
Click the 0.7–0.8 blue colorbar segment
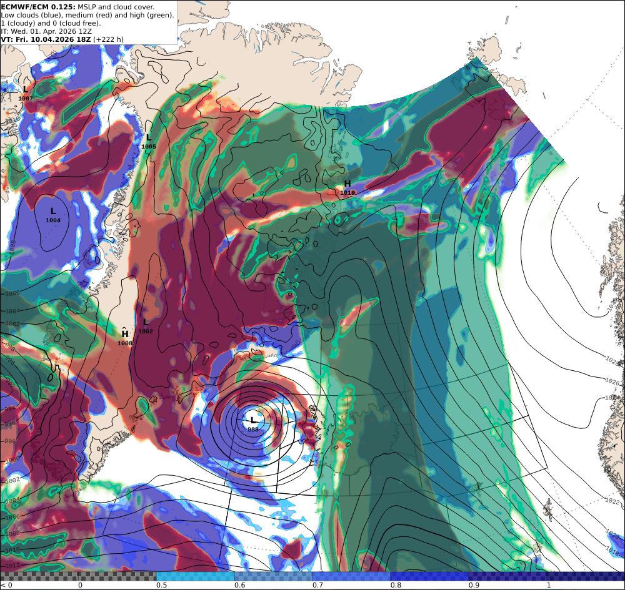pos(351,576)
